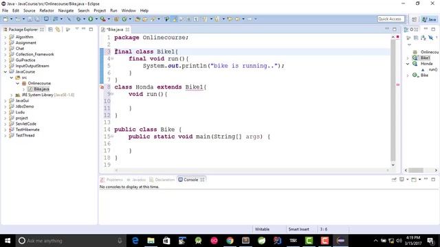Click error marker on line 8
The height and width of the screenshot is (247, 440).
102,87
